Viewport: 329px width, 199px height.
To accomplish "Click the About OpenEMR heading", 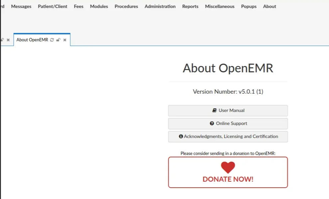I will 228,68.
